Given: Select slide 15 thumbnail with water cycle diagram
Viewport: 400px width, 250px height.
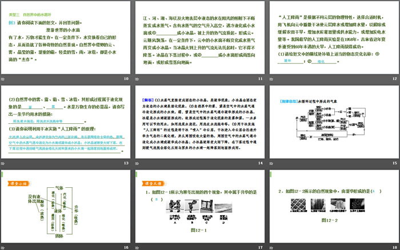Looking at the screenshot, I should (334, 122).
